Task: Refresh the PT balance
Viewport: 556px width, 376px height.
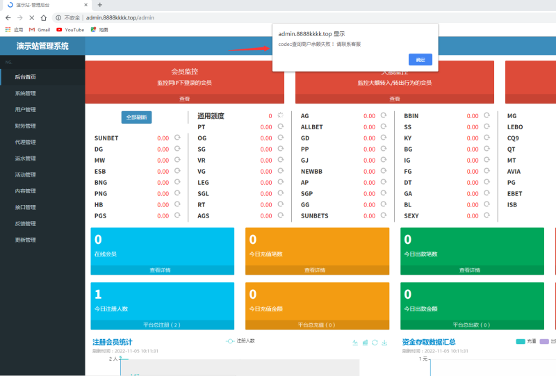Action: coord(281,126)
